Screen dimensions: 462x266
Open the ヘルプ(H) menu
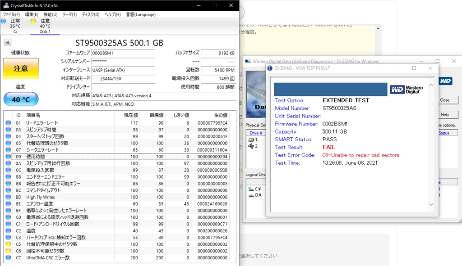pyautogui.click(x=112, y=14)
